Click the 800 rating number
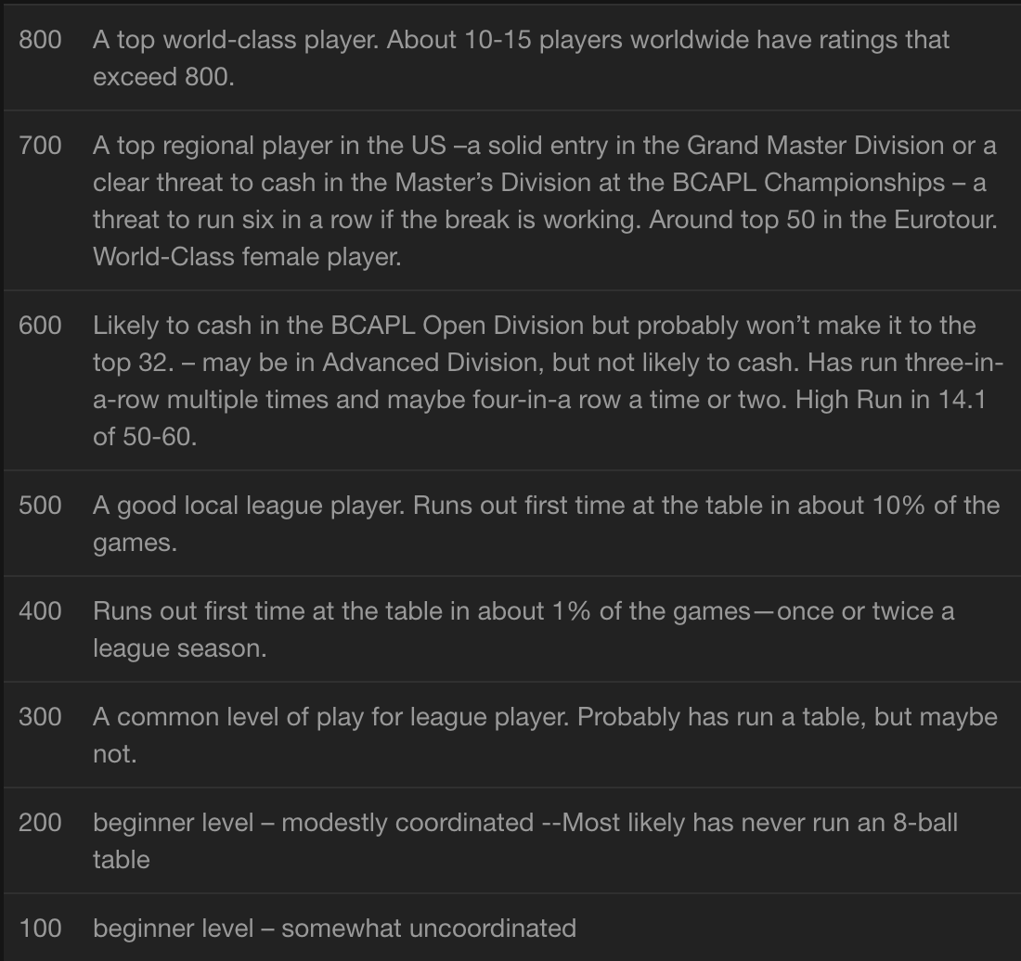Viewport: 1021px width, 961px height. tap(40, 40)
